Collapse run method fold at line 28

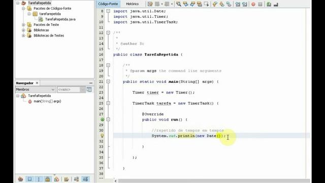tap(108, 119)
